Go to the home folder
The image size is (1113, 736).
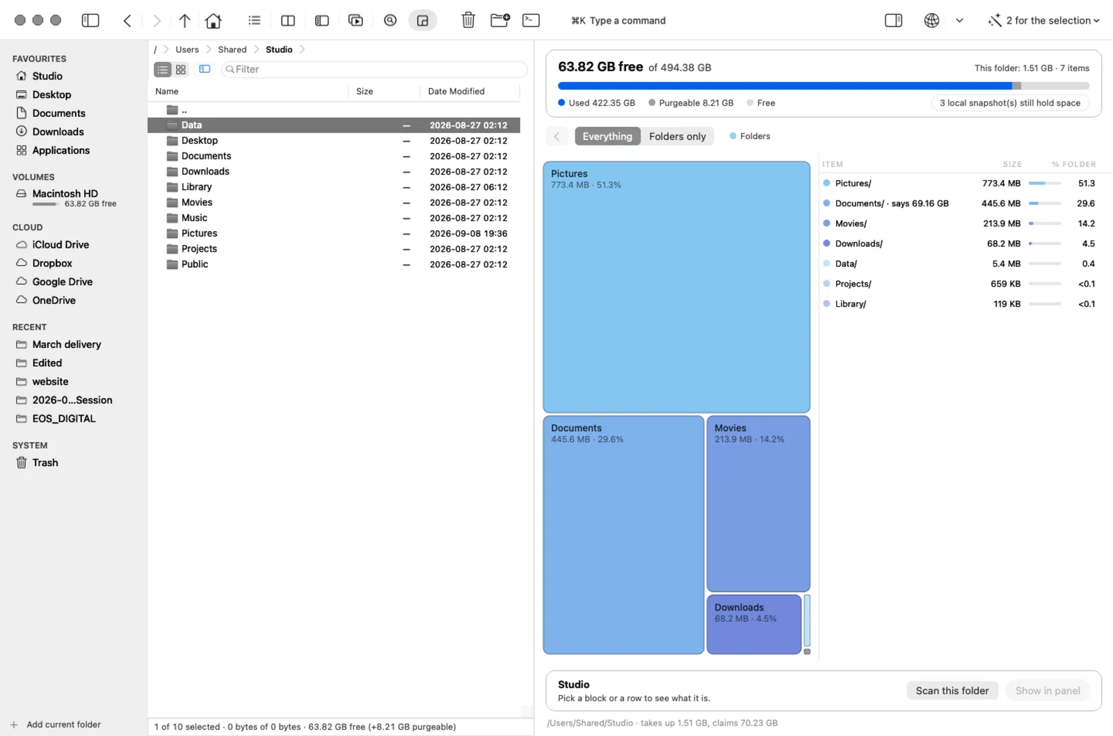[214, 20]
